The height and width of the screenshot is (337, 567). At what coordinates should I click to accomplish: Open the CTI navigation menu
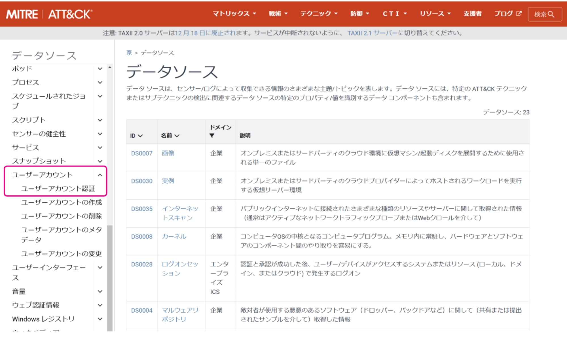(395, 14)
